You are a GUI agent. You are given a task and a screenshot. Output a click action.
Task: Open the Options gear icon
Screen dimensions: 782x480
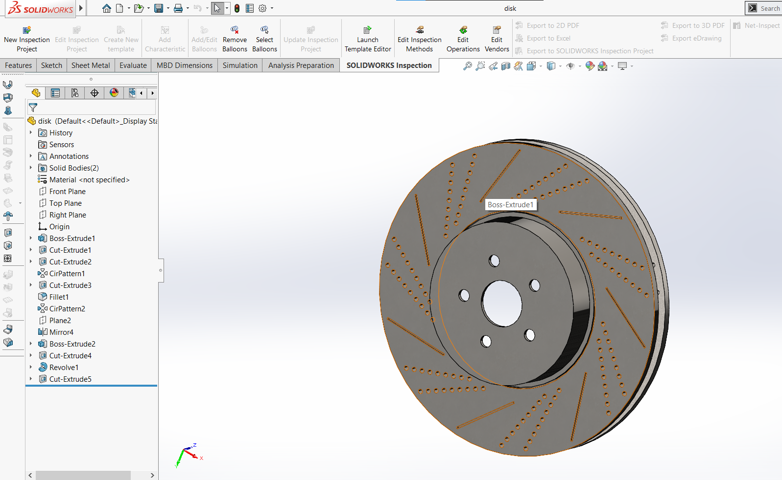tap(262, 8)
